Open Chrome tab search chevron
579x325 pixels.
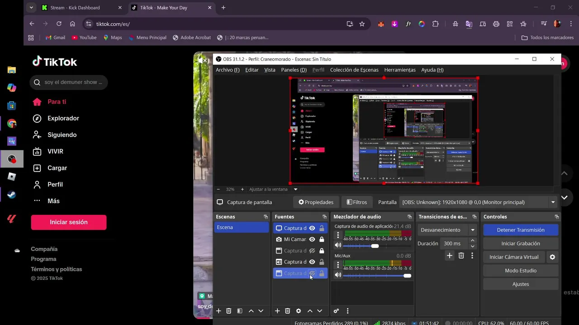click(x=31, y=8)
